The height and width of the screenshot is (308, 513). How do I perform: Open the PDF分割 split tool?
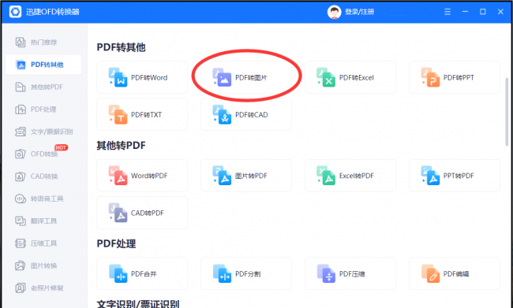(246, 273)
